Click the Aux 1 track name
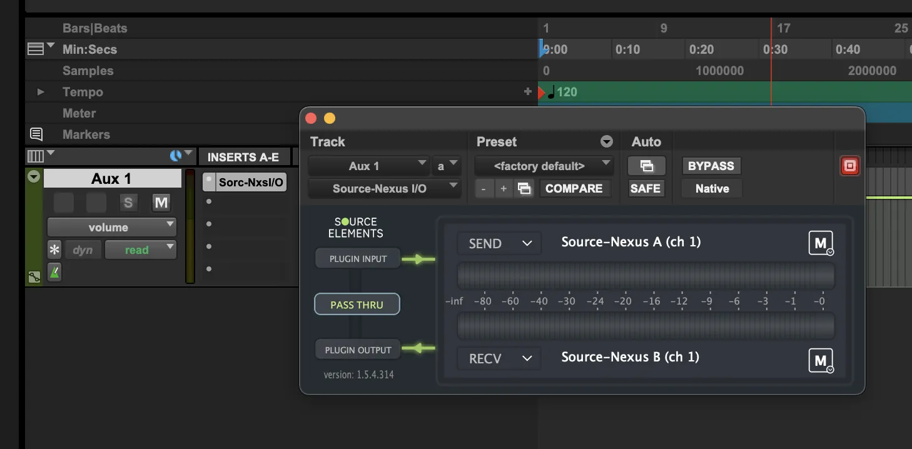 112,178
